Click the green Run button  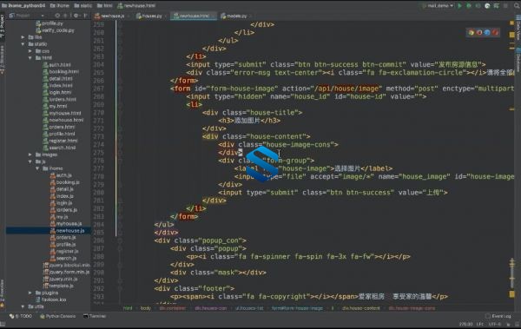point(459,6)
